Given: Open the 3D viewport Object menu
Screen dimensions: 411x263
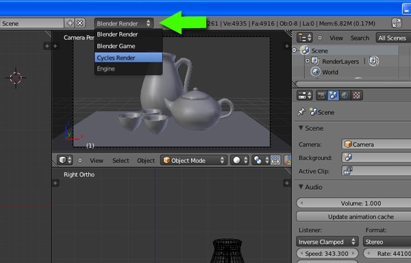Looking at the screenshot, I should point(146,160).
